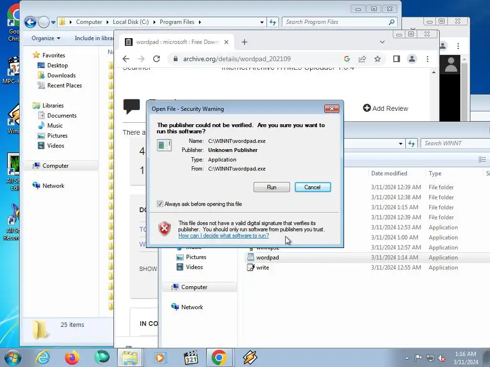Open the Organize menu
This screenshot has height=367, width=490.
(x=45, y=38)
